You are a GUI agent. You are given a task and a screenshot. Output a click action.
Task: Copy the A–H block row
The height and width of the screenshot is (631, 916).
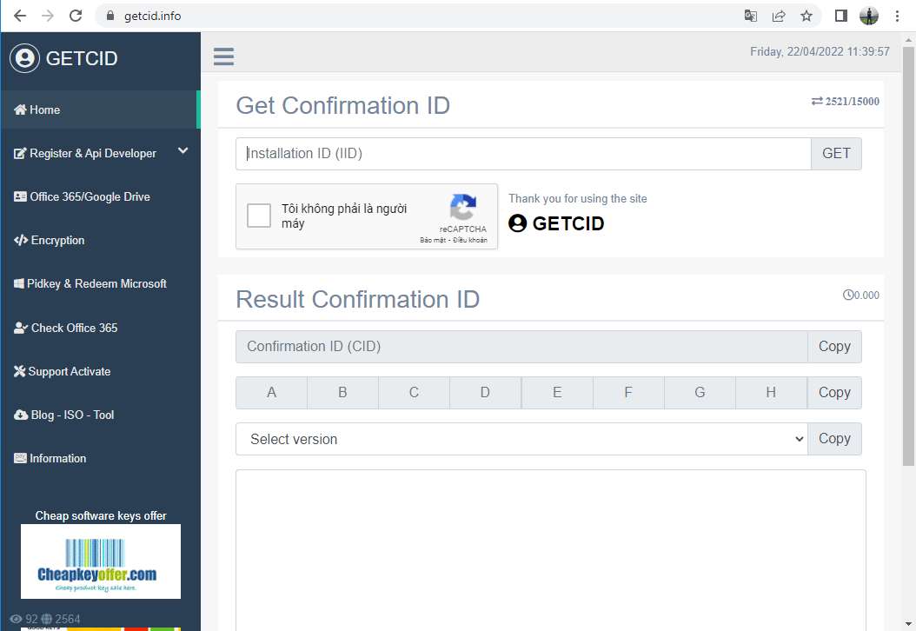pos(834,393)
